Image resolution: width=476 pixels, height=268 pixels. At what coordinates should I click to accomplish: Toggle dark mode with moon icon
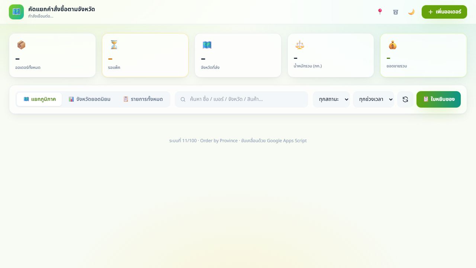click(411, 12)
